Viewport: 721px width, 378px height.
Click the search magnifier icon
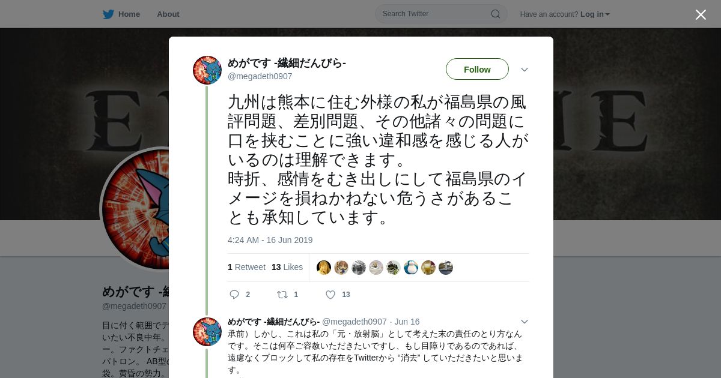496,14
